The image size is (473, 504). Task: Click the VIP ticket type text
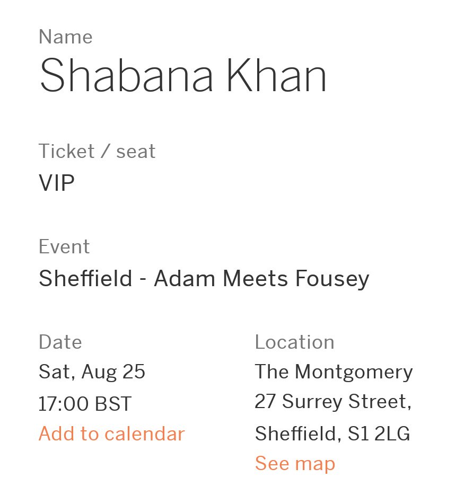point(57,183)
